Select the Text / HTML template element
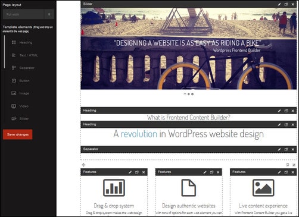This screenshot has height=217, width=299. point(25,55)
